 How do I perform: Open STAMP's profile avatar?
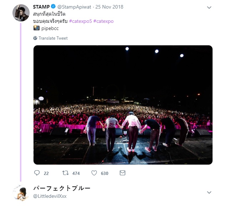[x=21, y=13]
